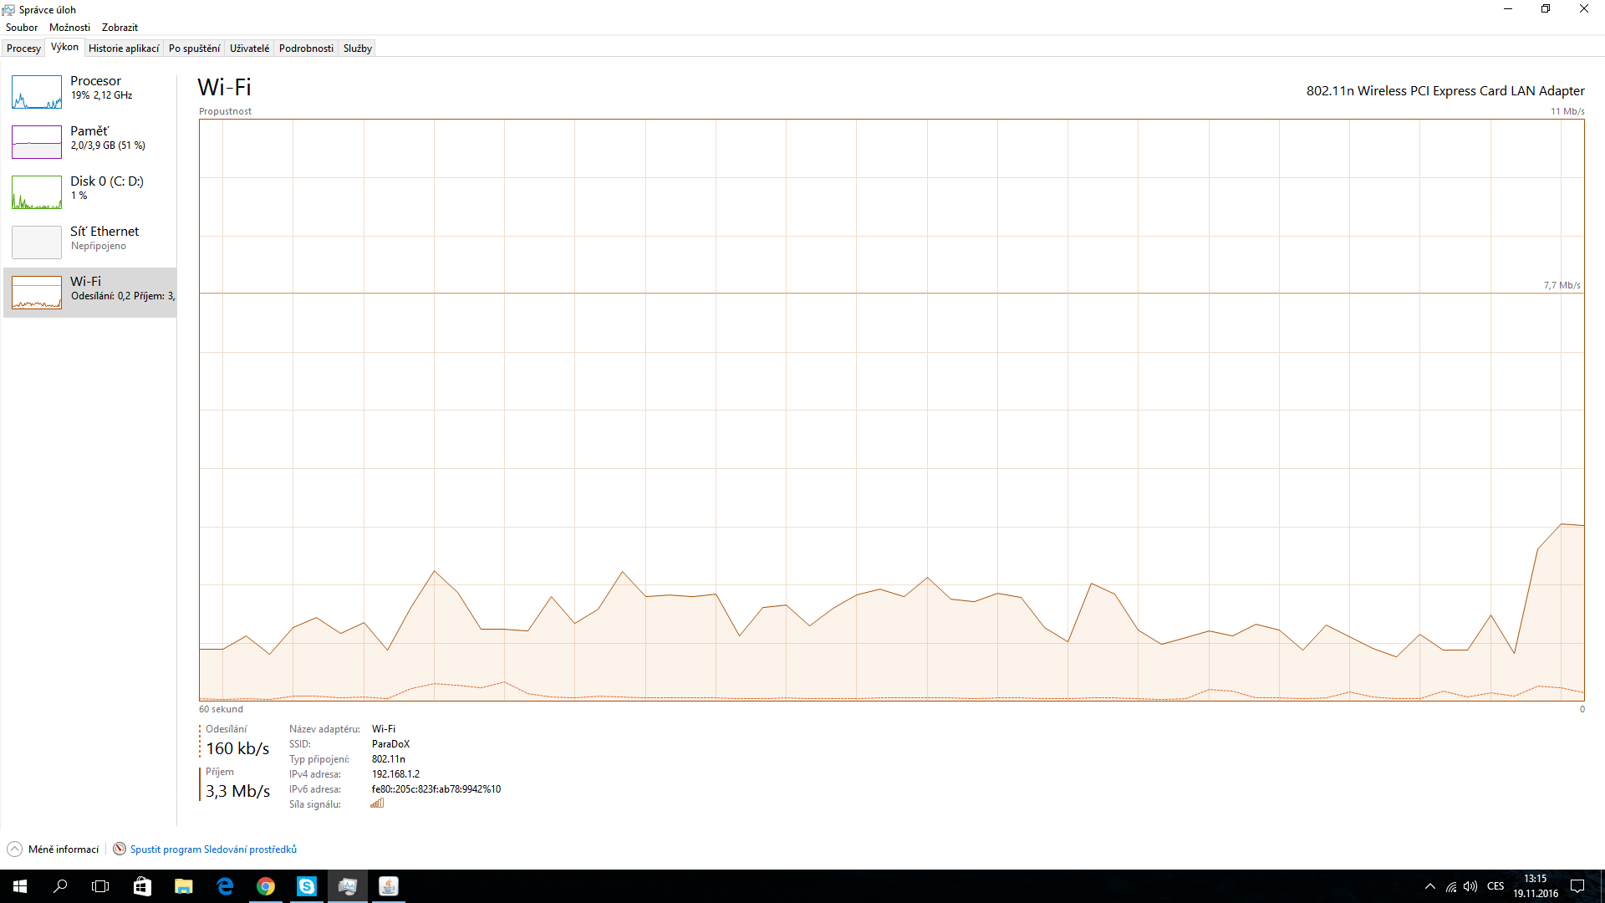
Task: Open Skype from the taskbar
Action: 307,886
